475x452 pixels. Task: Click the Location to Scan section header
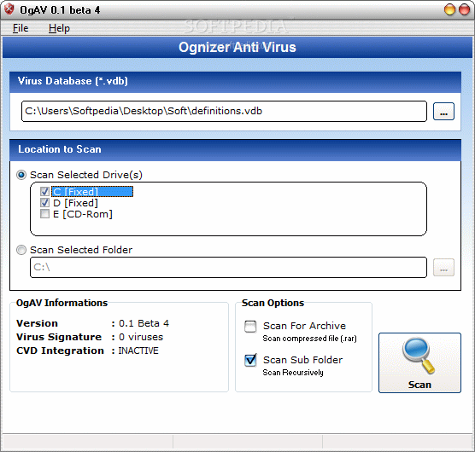tap(236, 149)
